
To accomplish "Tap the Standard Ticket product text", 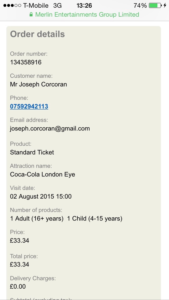I will click(32, 152).
